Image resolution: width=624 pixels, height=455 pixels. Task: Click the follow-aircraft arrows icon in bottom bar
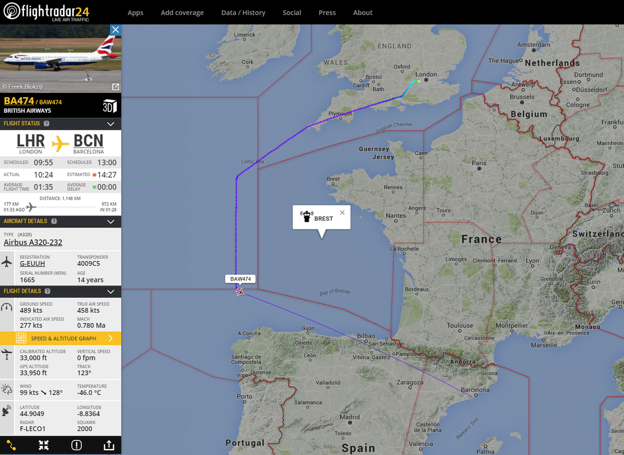[44, 445]
